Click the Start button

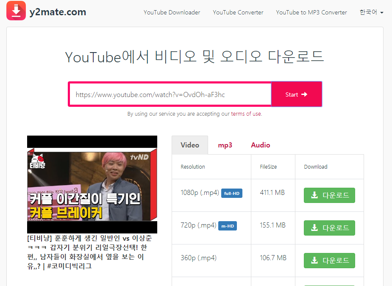pyautogui.click(x=297, y=94)
